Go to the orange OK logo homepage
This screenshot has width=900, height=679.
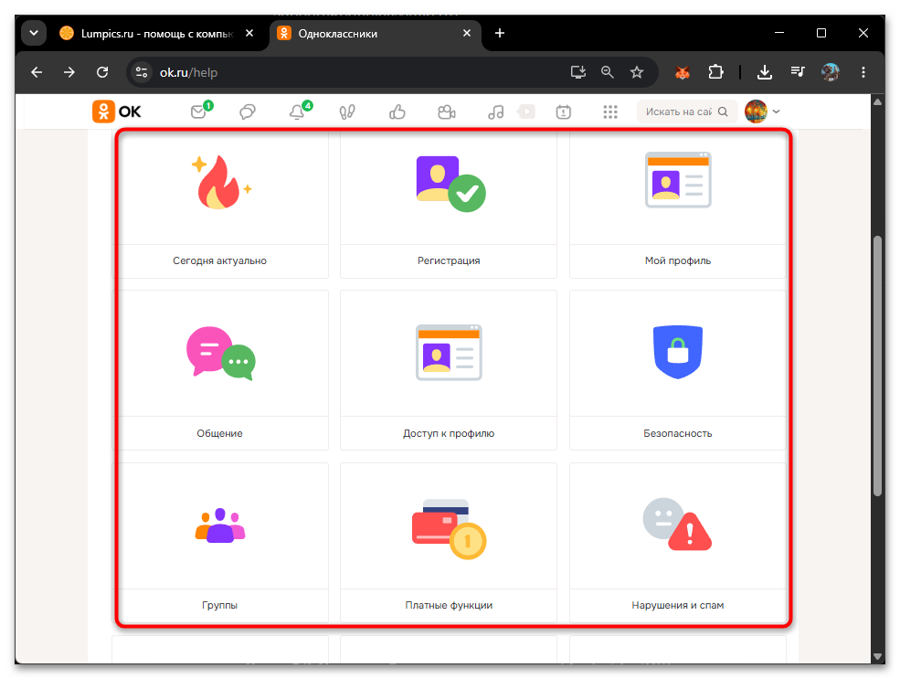tap(117, 111)
